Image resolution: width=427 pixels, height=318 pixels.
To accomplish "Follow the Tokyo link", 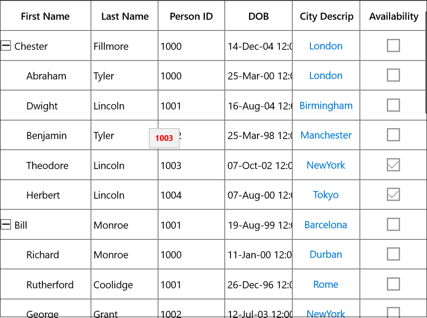I will point(326,195).
